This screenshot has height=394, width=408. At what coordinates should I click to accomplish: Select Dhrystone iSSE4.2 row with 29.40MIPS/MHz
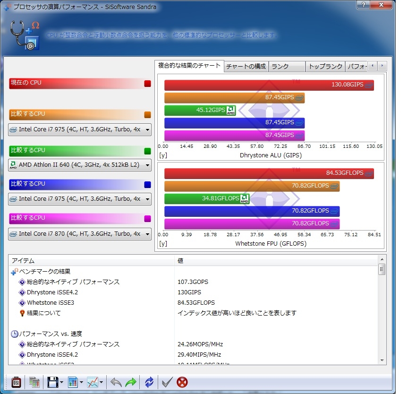click(x=193, y=354)
